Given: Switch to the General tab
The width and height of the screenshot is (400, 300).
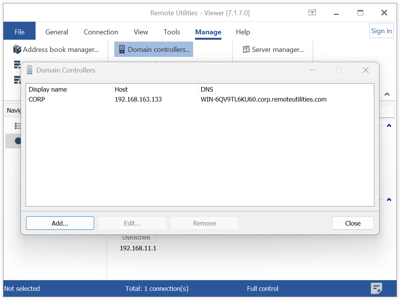Looking at the screenshot, I should point(57,32).
